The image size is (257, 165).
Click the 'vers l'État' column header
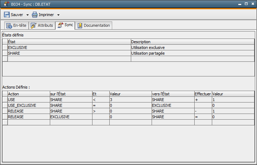[x=172, y=94]
